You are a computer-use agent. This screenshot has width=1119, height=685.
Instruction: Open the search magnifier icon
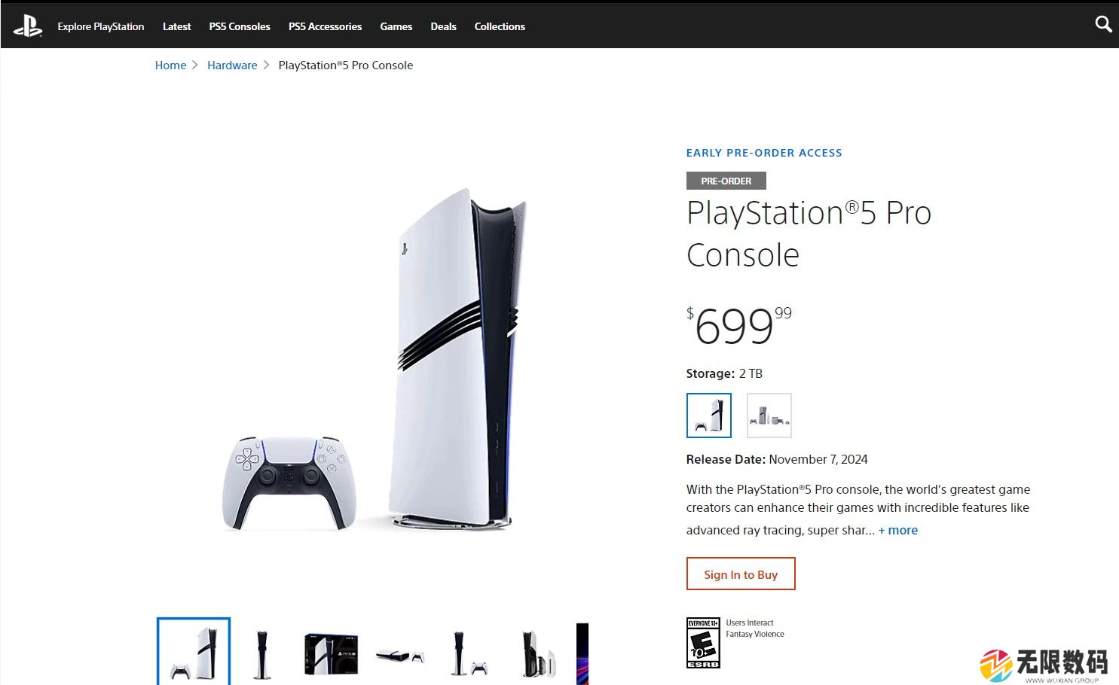1103,24
